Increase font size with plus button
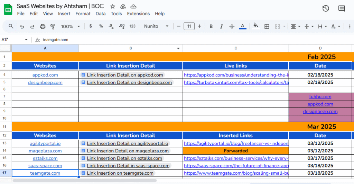 pos(199,26)
